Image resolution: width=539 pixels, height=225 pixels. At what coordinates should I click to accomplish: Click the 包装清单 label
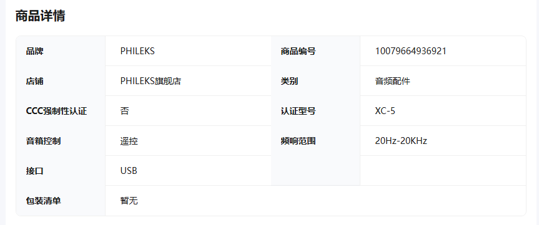click(x=43, y=201)
